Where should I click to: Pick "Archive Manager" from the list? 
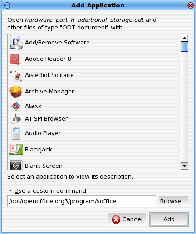(49, 92)
